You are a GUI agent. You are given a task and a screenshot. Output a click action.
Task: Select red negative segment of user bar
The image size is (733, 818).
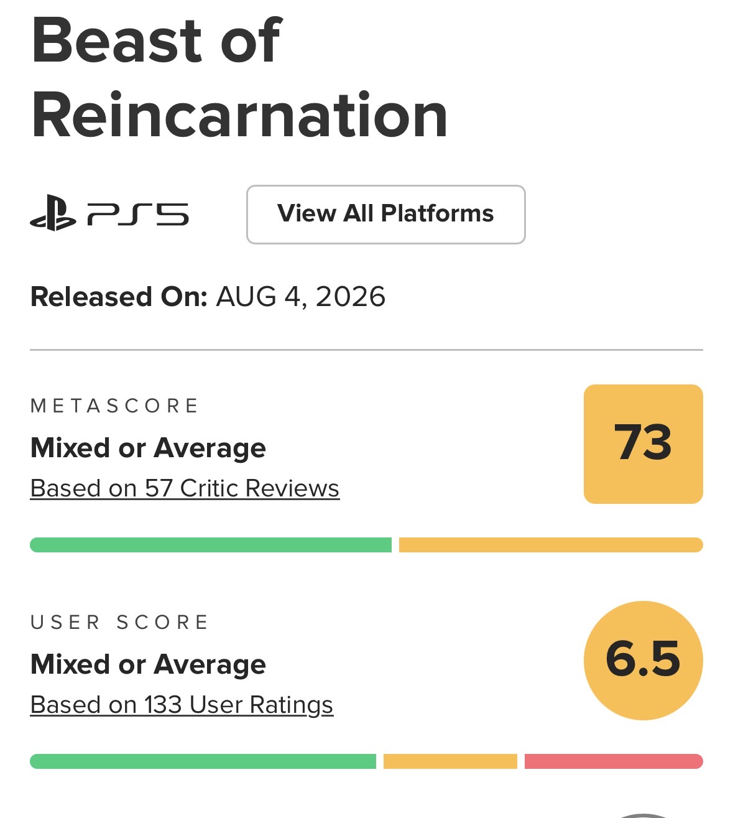point(614,761)
